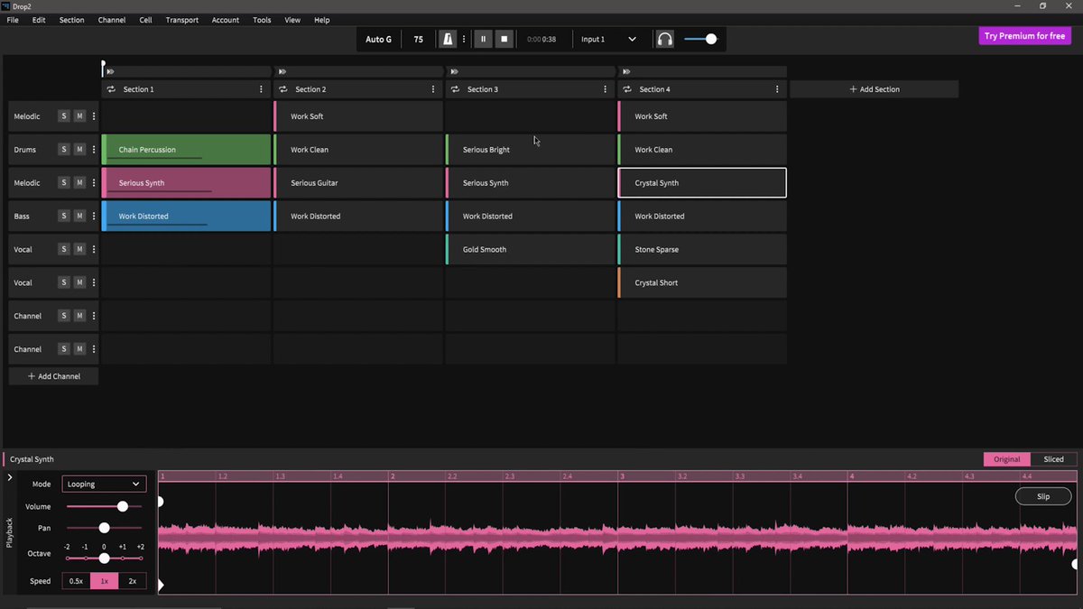Toggle the headphones monitoring icon
This screenshot has height=609, width=1083.
[665, 39]
